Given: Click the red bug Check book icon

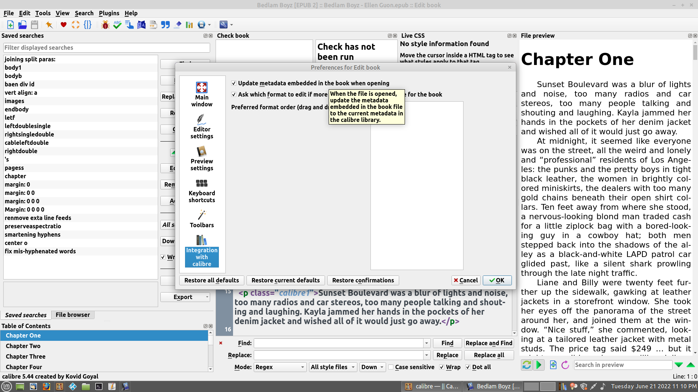Looking at the screenshot, I should (105, 25).
